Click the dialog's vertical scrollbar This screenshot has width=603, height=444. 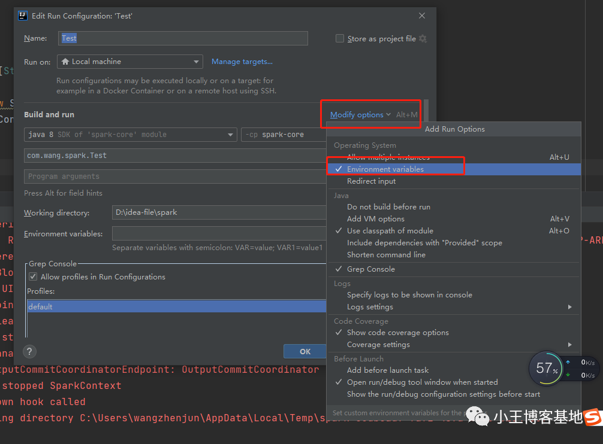[x=426, y=111]
